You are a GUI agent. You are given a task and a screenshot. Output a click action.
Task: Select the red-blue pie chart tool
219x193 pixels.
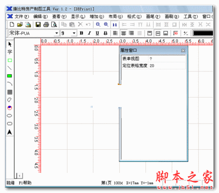tap(10, 108)
